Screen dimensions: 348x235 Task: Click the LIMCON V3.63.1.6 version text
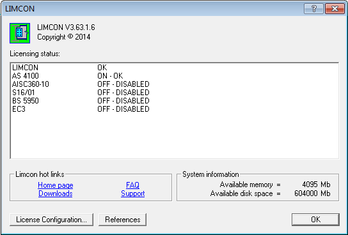pos(66,27)
